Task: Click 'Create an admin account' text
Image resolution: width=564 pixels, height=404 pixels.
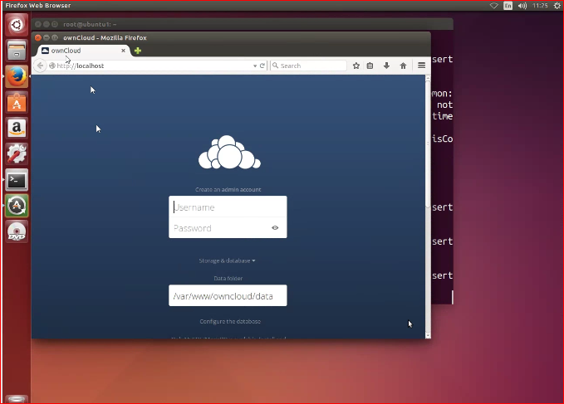Action: tap(228, 189)
